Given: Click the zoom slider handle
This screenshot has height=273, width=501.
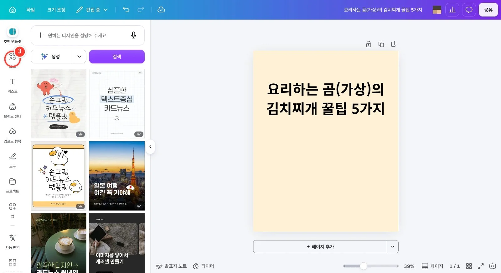Looking at the screenshot, I should (363, 266).
